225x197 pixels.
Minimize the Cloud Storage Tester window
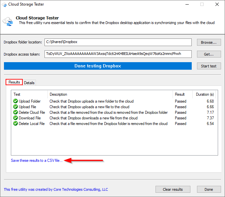coord(187,5)
